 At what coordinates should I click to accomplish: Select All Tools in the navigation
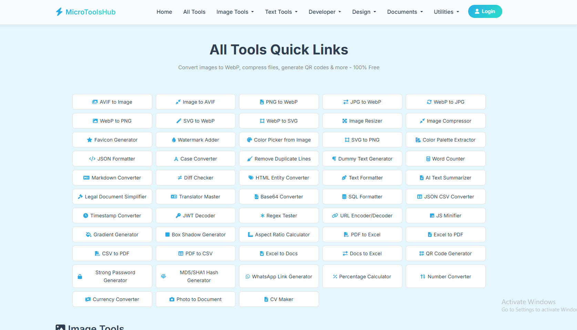tap(194, 12)
